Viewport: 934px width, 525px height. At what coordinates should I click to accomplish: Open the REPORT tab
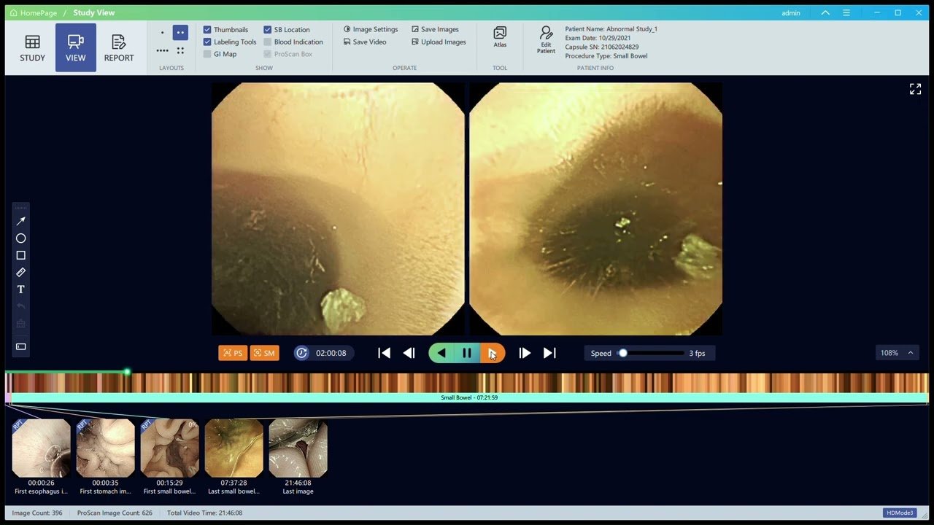click(x=119, y=47)
